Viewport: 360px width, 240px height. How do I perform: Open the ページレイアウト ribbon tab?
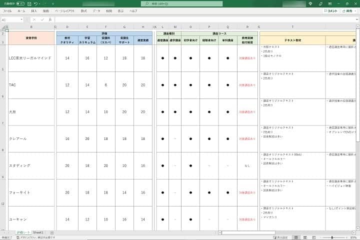tap(64, 11)
